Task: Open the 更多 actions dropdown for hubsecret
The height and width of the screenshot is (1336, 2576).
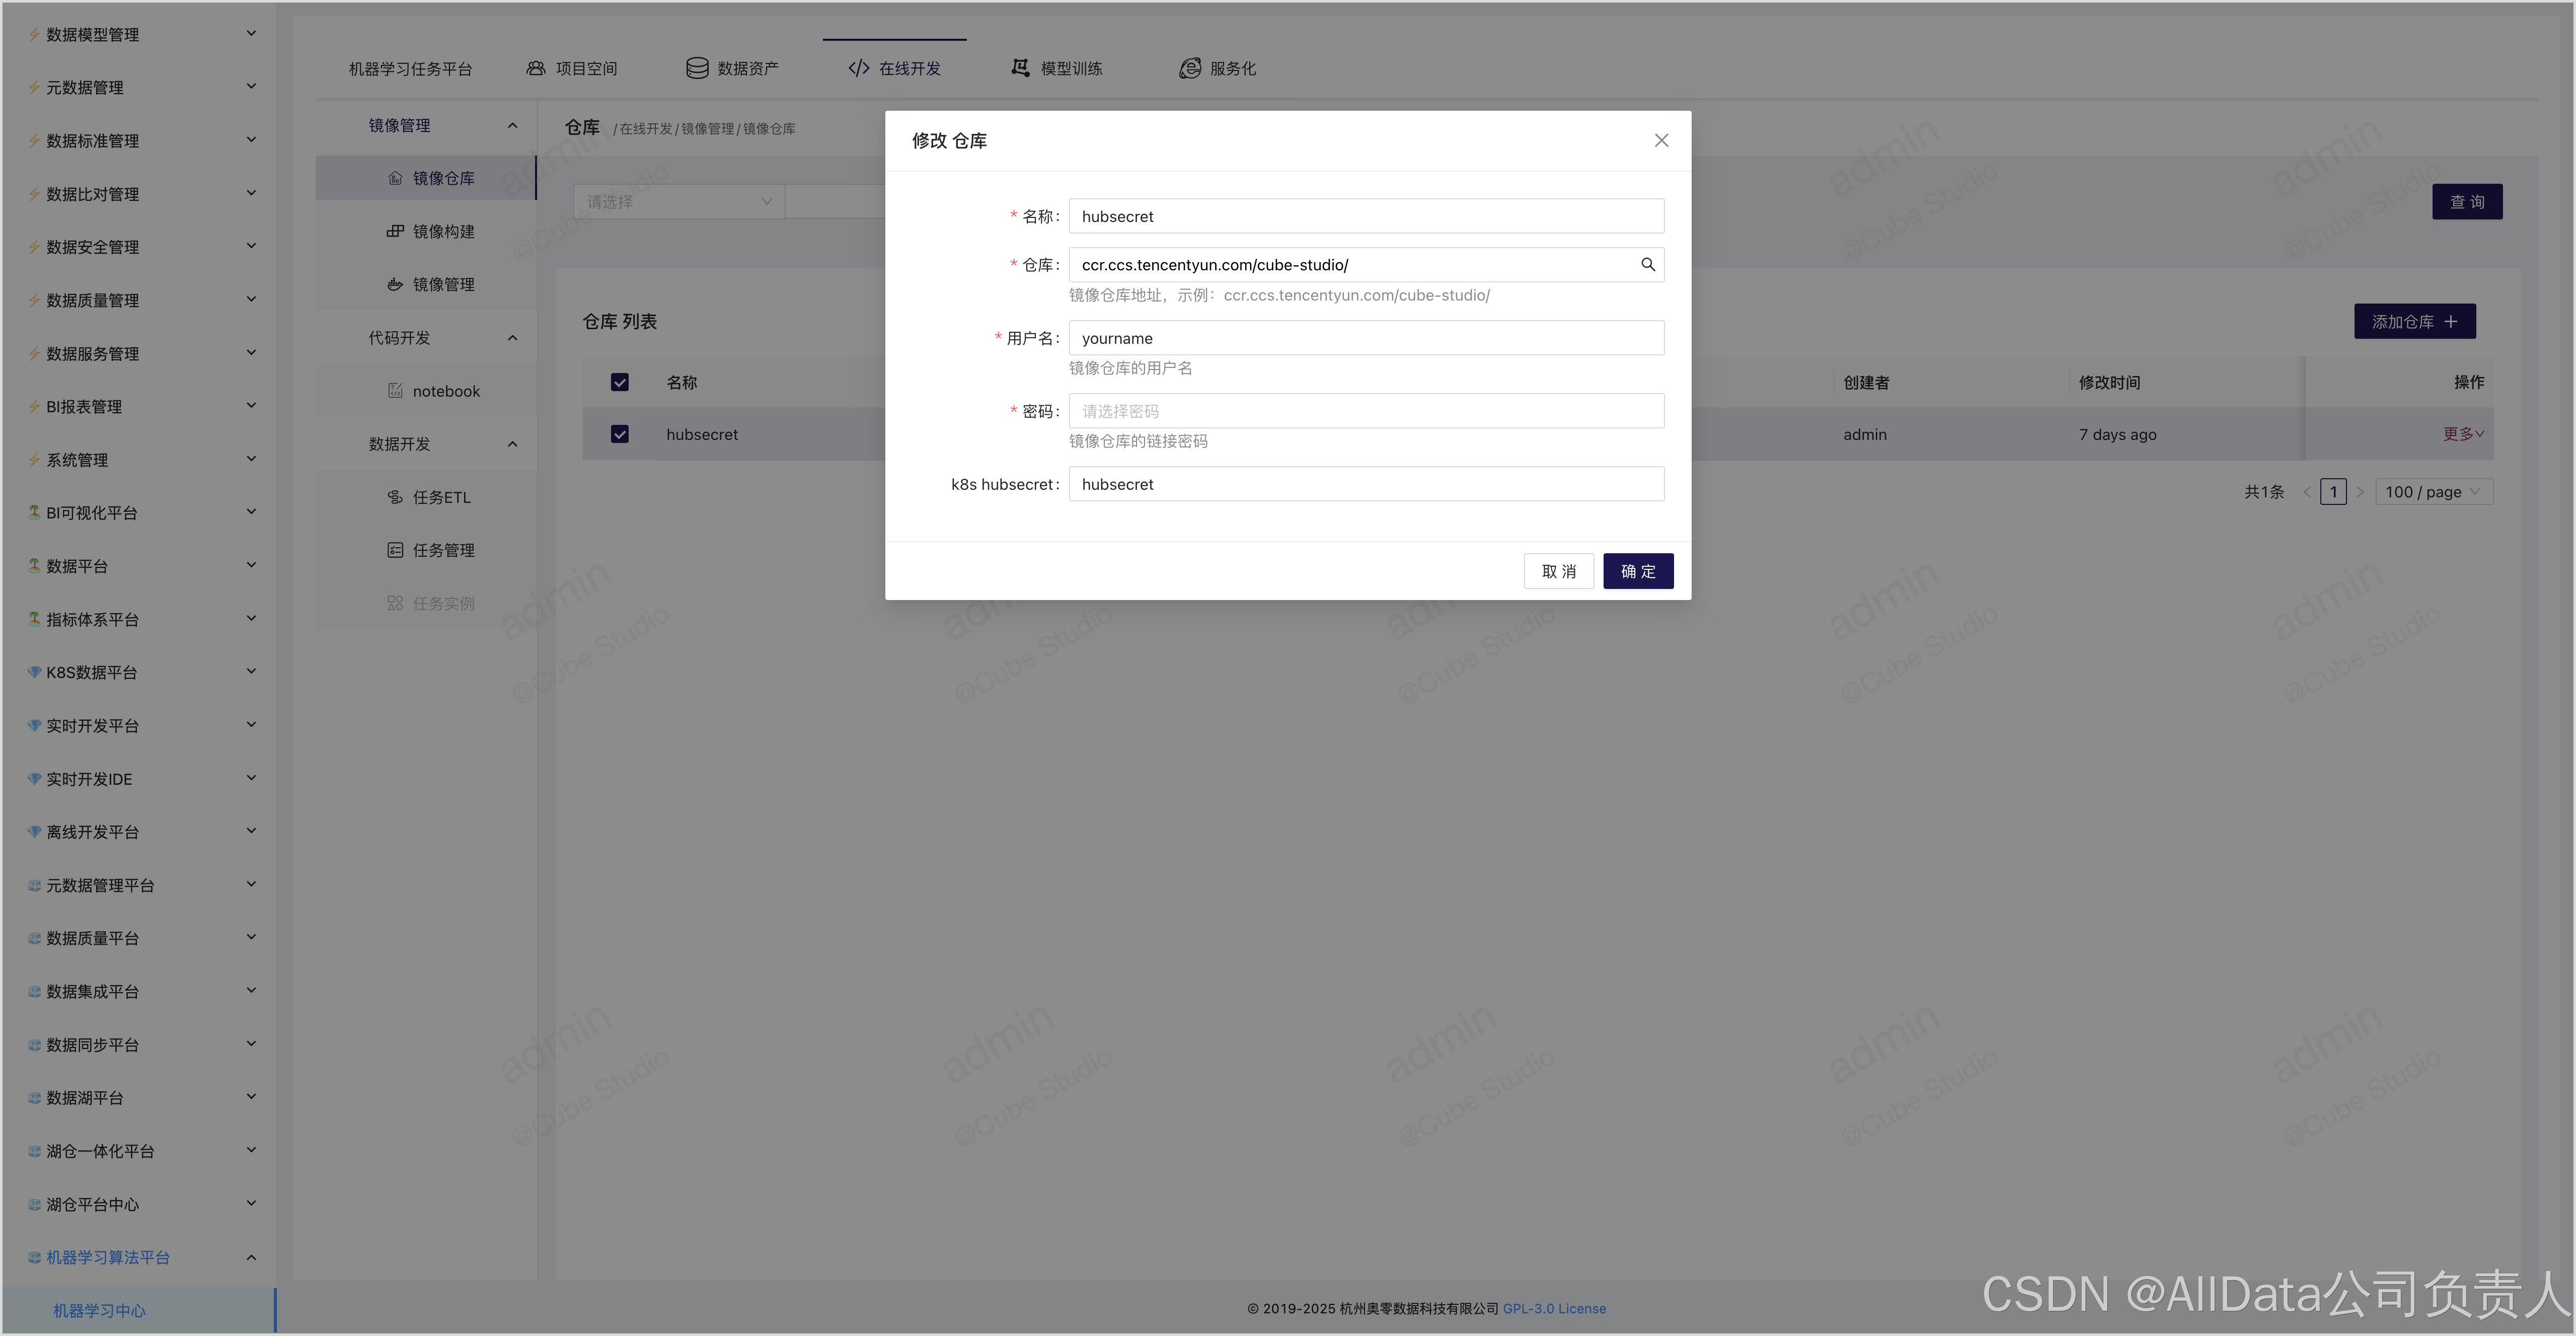Action: tap(2463, 434)
